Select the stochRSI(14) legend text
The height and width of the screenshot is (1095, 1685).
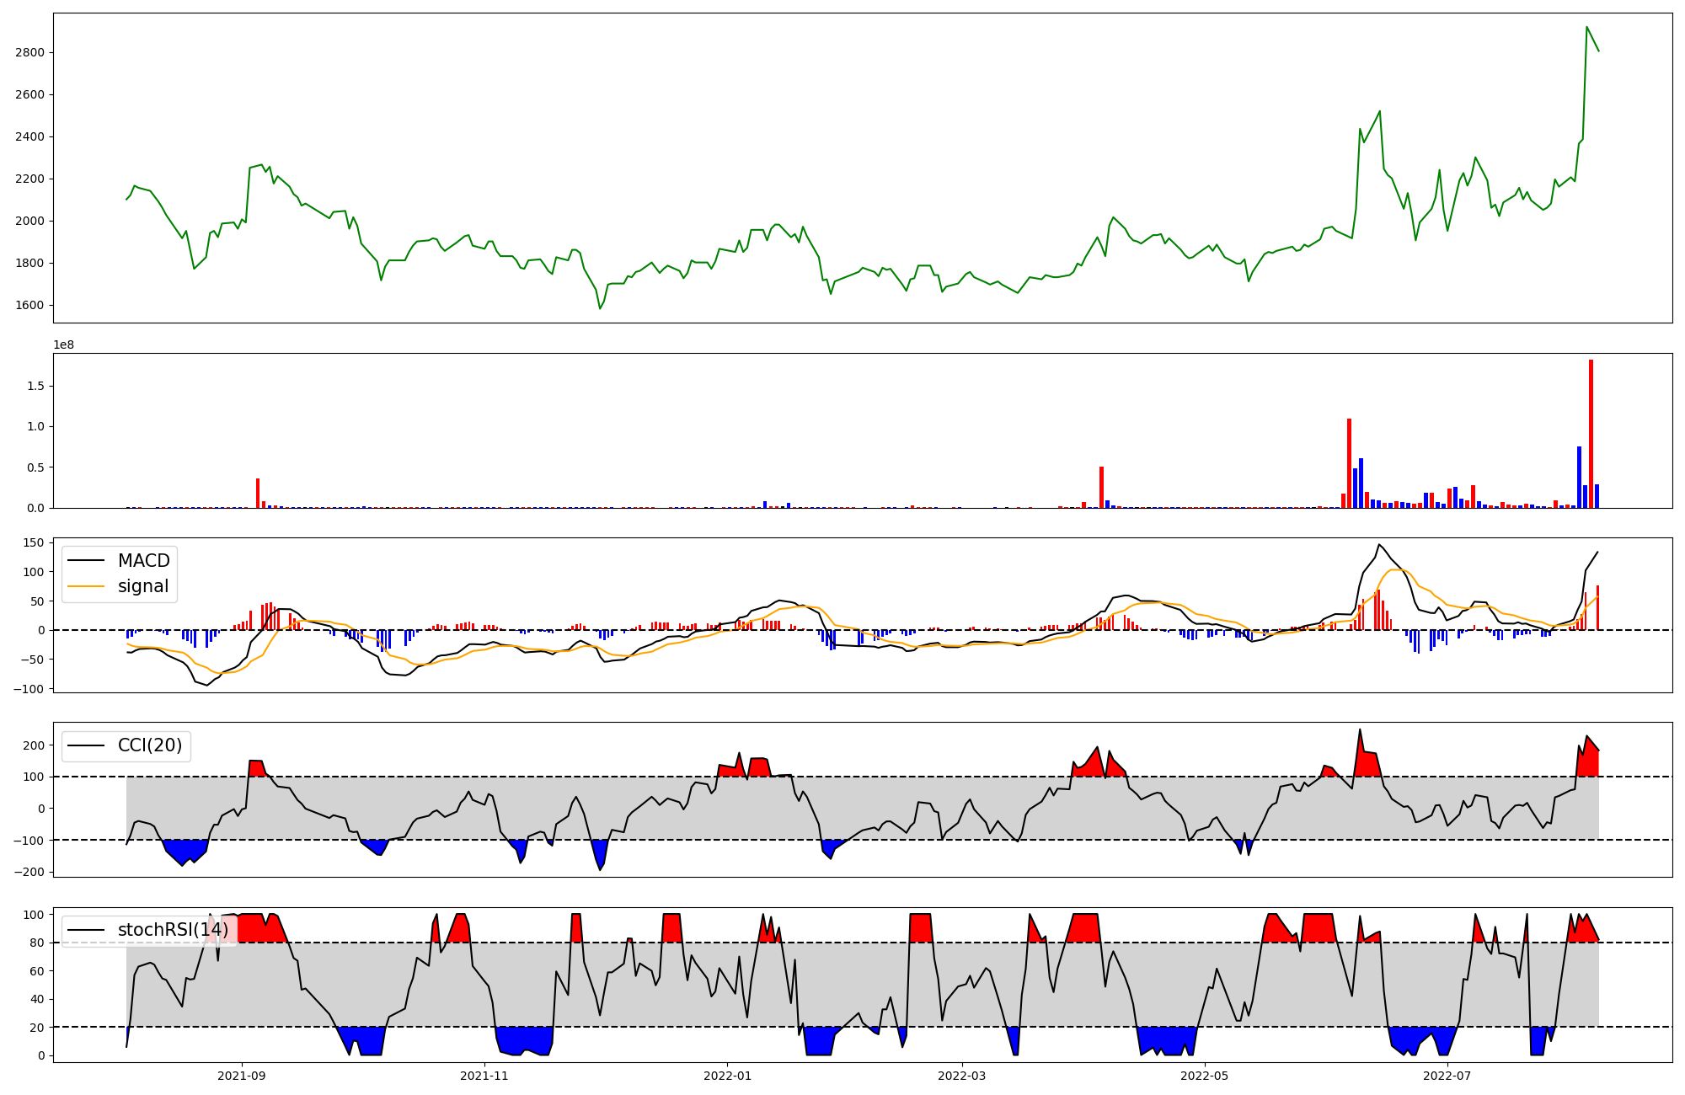[173, 930]
